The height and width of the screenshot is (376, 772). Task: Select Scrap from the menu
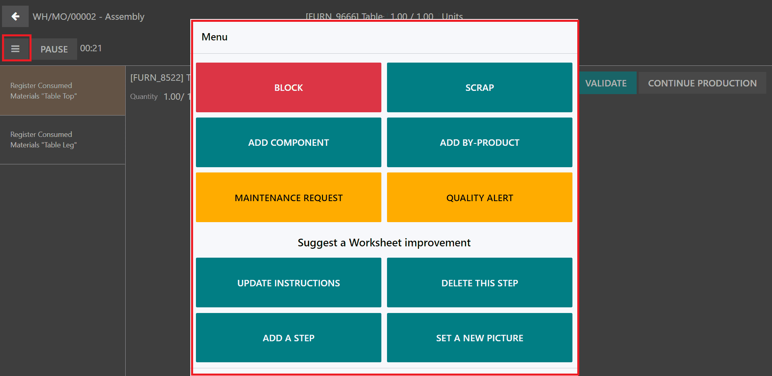coord(480,88)
